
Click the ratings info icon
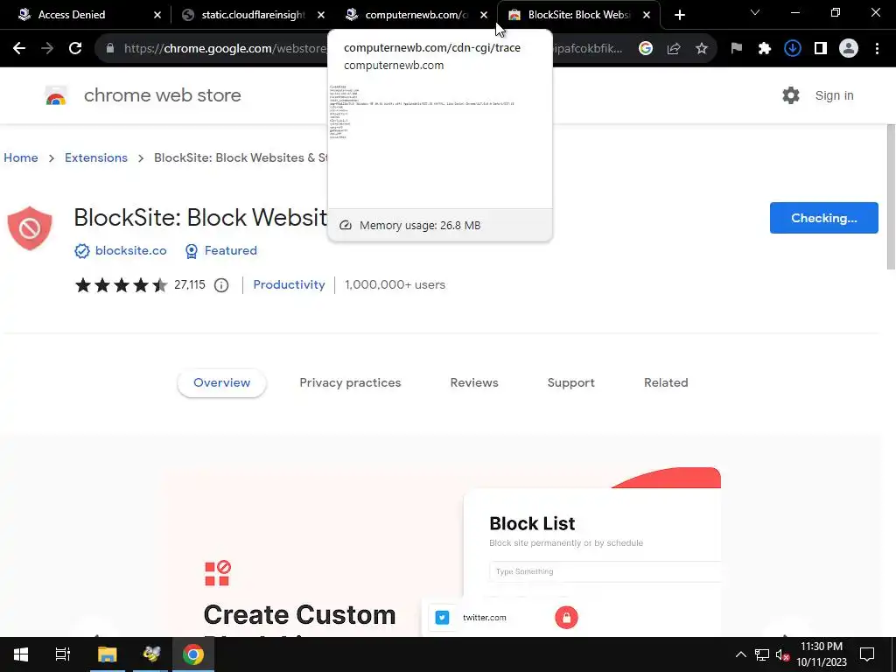click(221, 285)
